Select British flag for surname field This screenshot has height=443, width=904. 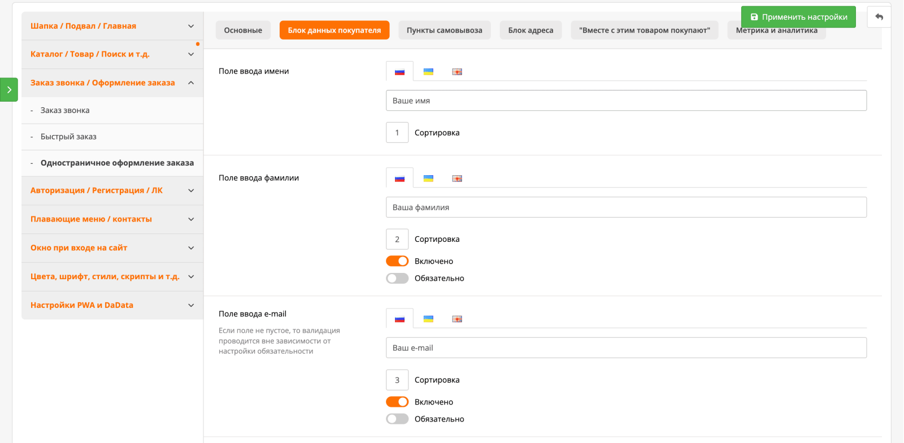457,179
